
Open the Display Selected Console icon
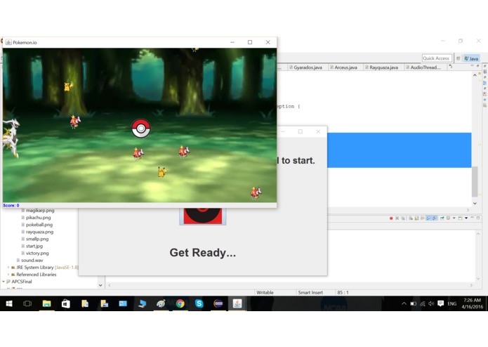coord(448,218)
